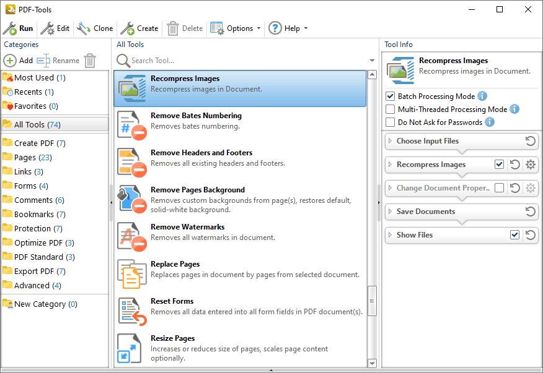Select the All Tools category
Image resolution: width=543 pixels, height=373 pixels.
click(x=55, y=124)
